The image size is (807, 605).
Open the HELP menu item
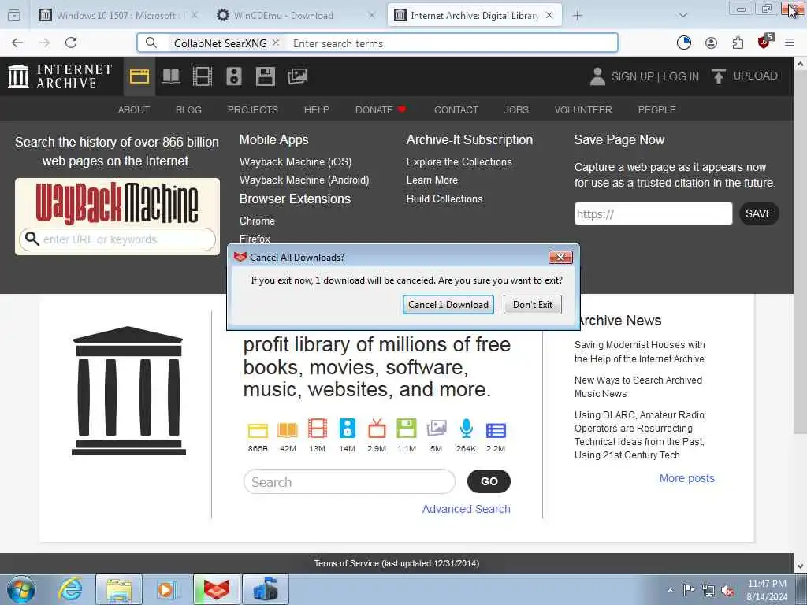pos(317,109)
